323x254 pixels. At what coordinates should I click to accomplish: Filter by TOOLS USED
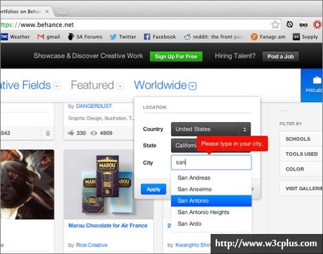301,154
